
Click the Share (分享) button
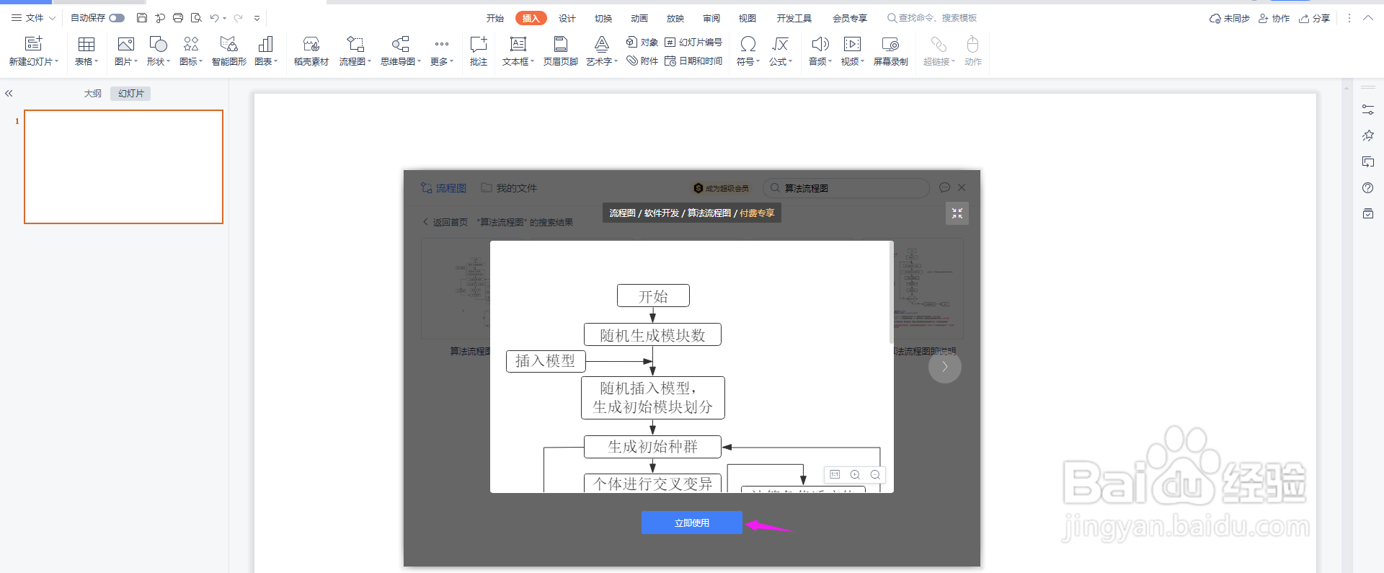[x=1314, y=18]
